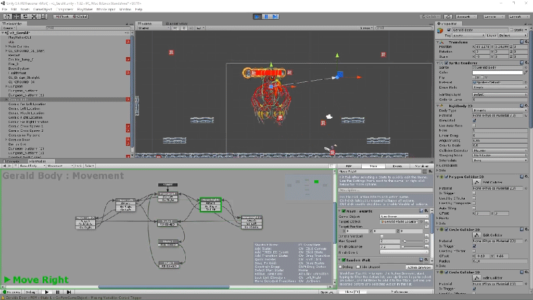The height and width of the screenshot is (300, 533).
Task: Open the Shaded draw mode dropdown
Action: pos(154,28)
